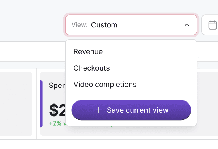Select the Revenue view option
This screenshot has width=218, height=149.
(x=88, y=52)
